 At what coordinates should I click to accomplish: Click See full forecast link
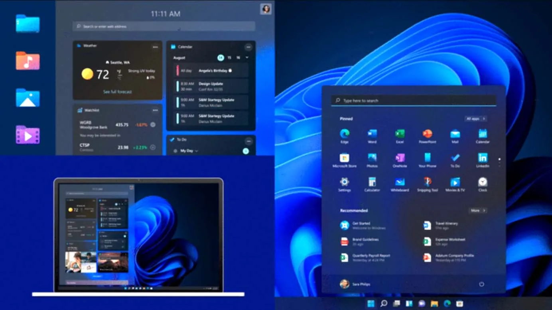117,92
